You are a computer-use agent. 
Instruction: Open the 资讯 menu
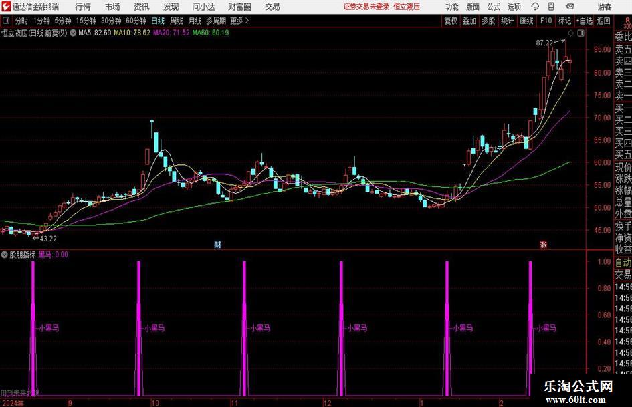[142, 7]
